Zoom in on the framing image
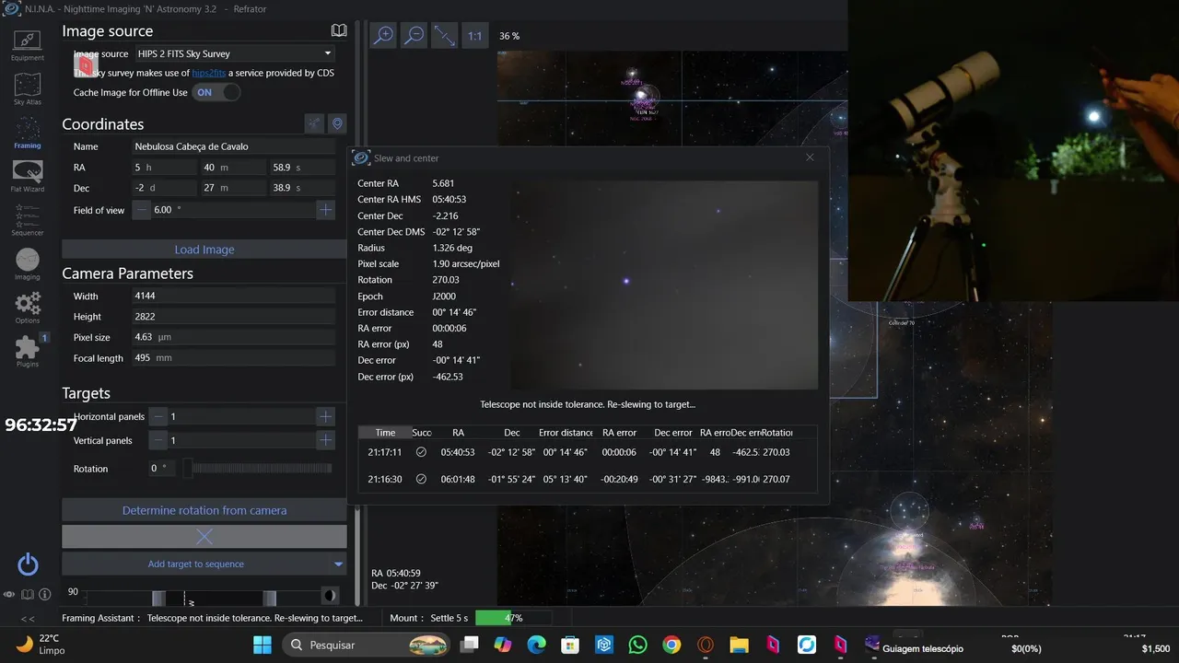Viewport: 1179px width, 663px height. click(383, 36)
